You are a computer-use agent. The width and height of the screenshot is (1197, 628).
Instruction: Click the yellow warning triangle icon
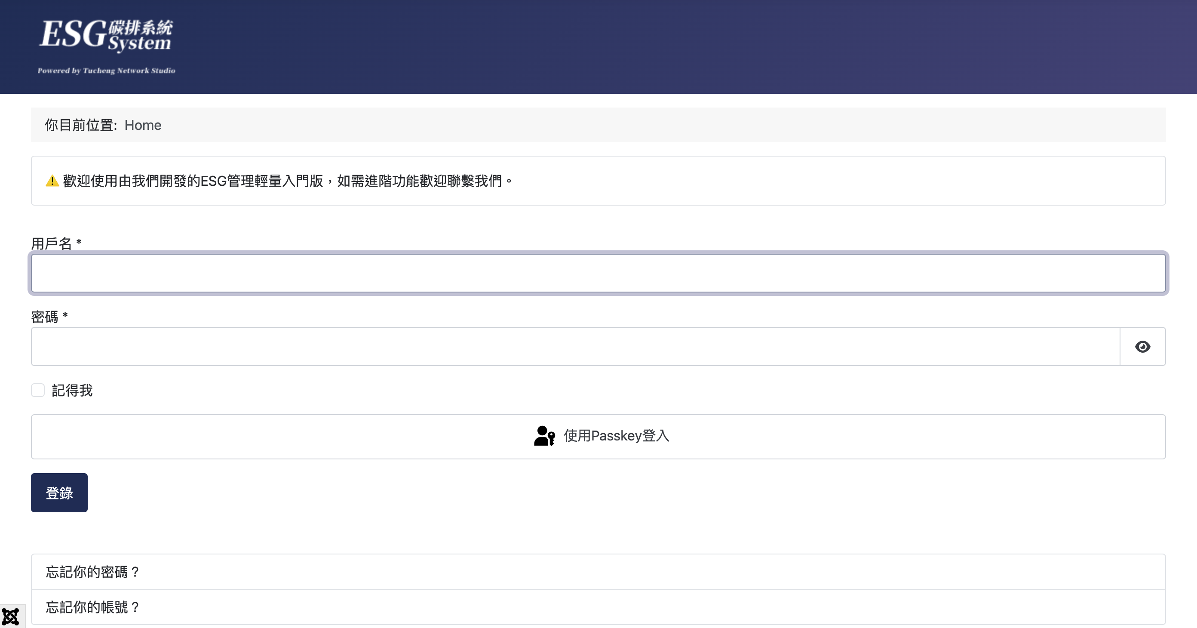[52, 181]
